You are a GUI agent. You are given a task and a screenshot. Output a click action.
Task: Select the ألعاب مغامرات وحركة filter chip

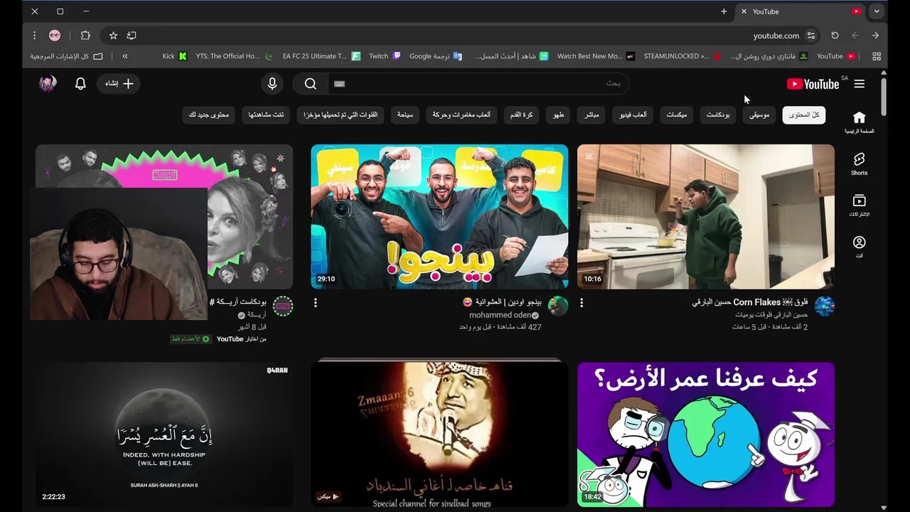click(x=461, y=114)
